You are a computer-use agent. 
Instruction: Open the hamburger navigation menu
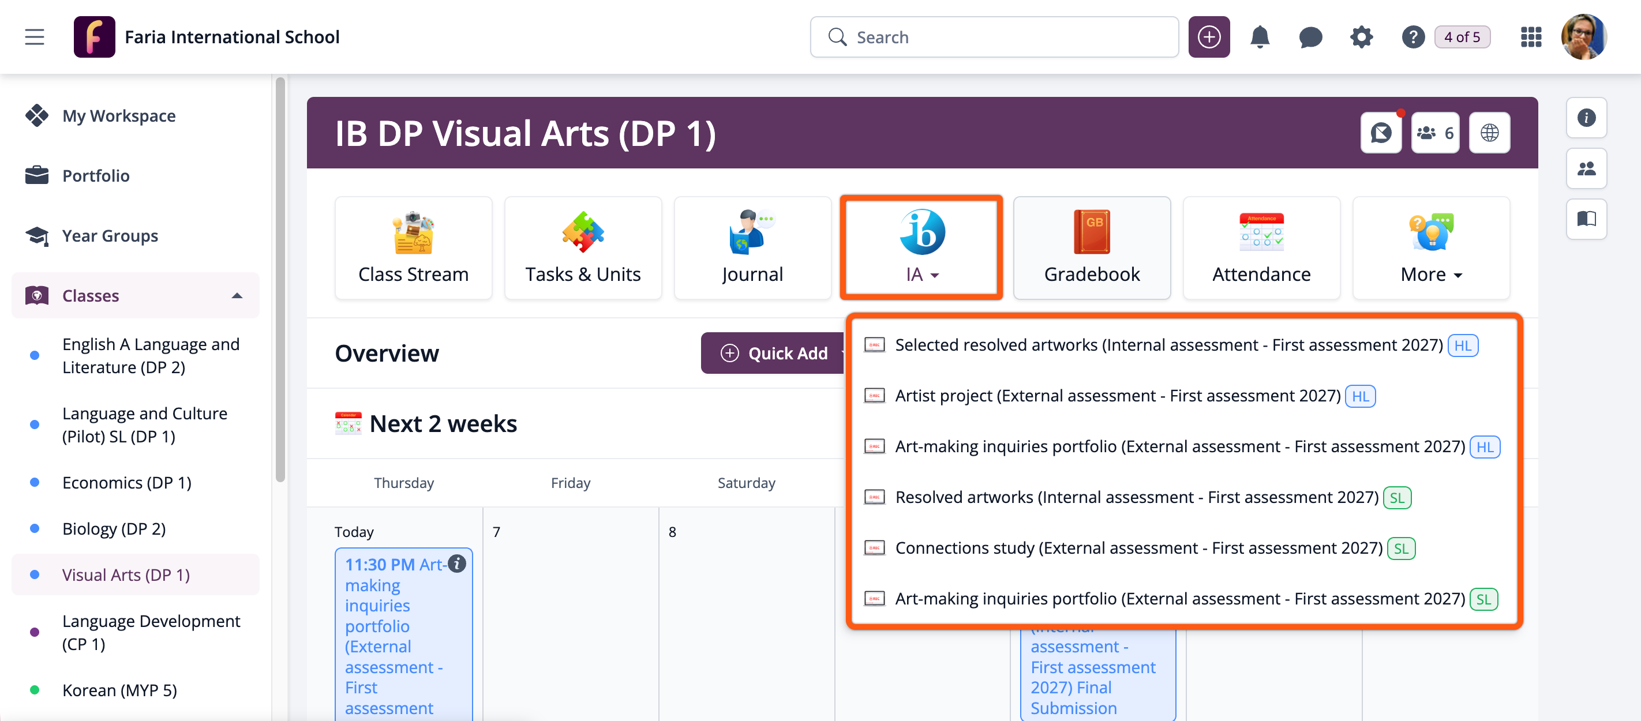(x=35, y=37)
